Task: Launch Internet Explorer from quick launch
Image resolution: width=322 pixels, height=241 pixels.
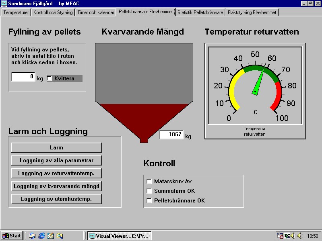Action: tap(41, 236)
